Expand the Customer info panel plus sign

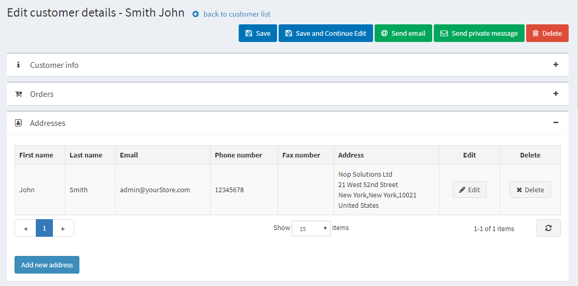tap(556, 65)
